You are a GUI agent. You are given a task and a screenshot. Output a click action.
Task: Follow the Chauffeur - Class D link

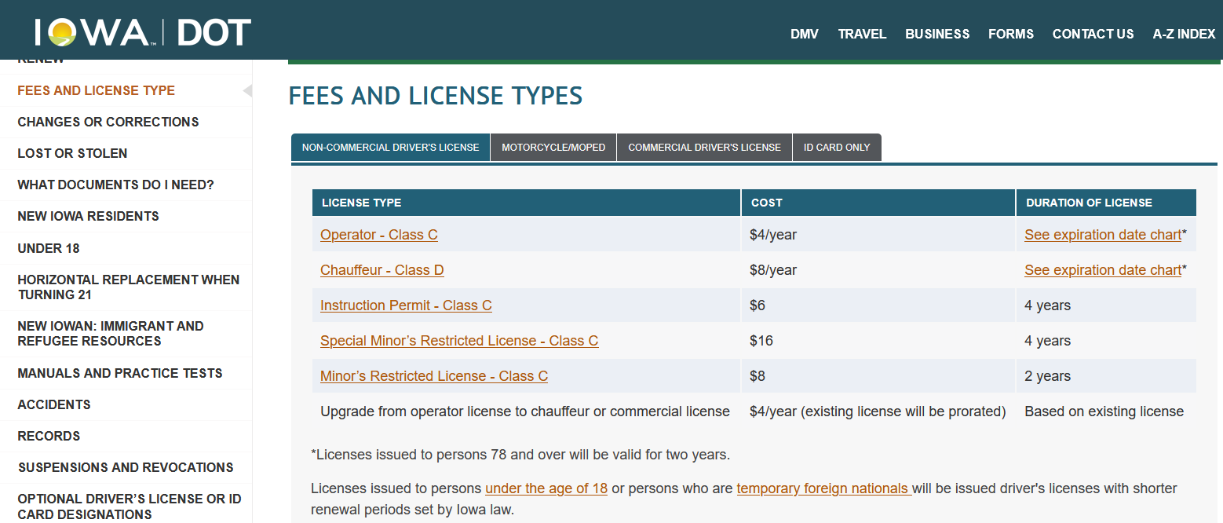coord(382,270)
